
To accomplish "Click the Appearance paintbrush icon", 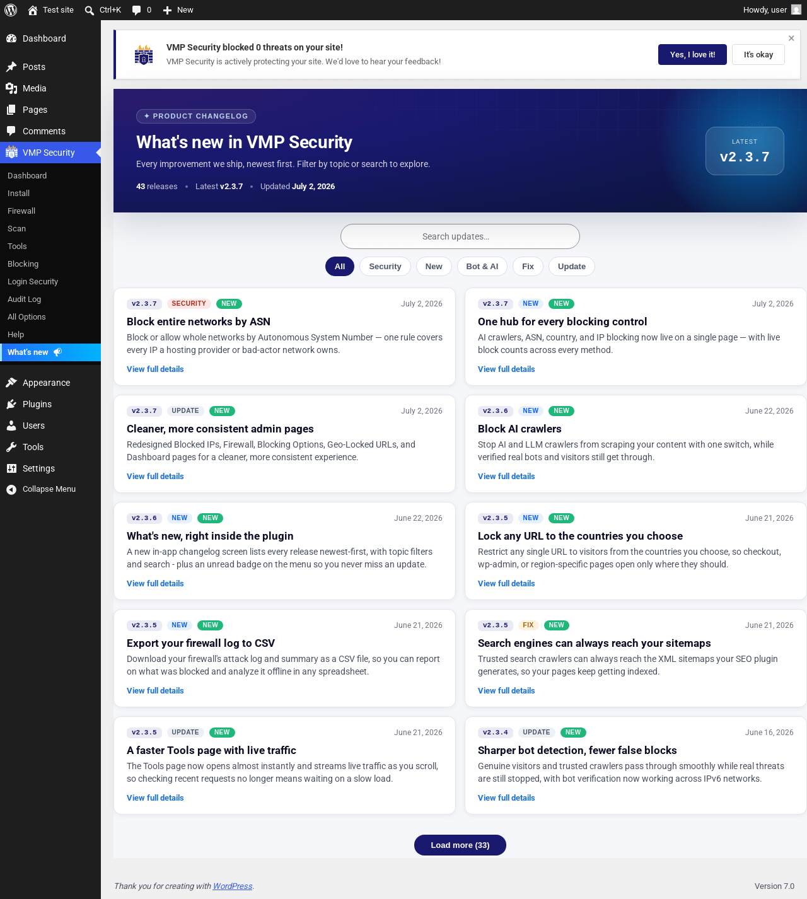I will 11,383.
